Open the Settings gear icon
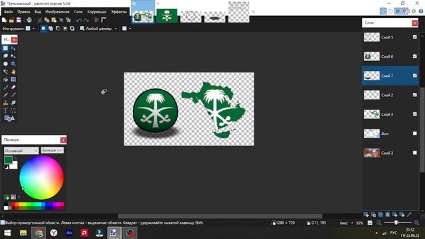 click(414, 11)
